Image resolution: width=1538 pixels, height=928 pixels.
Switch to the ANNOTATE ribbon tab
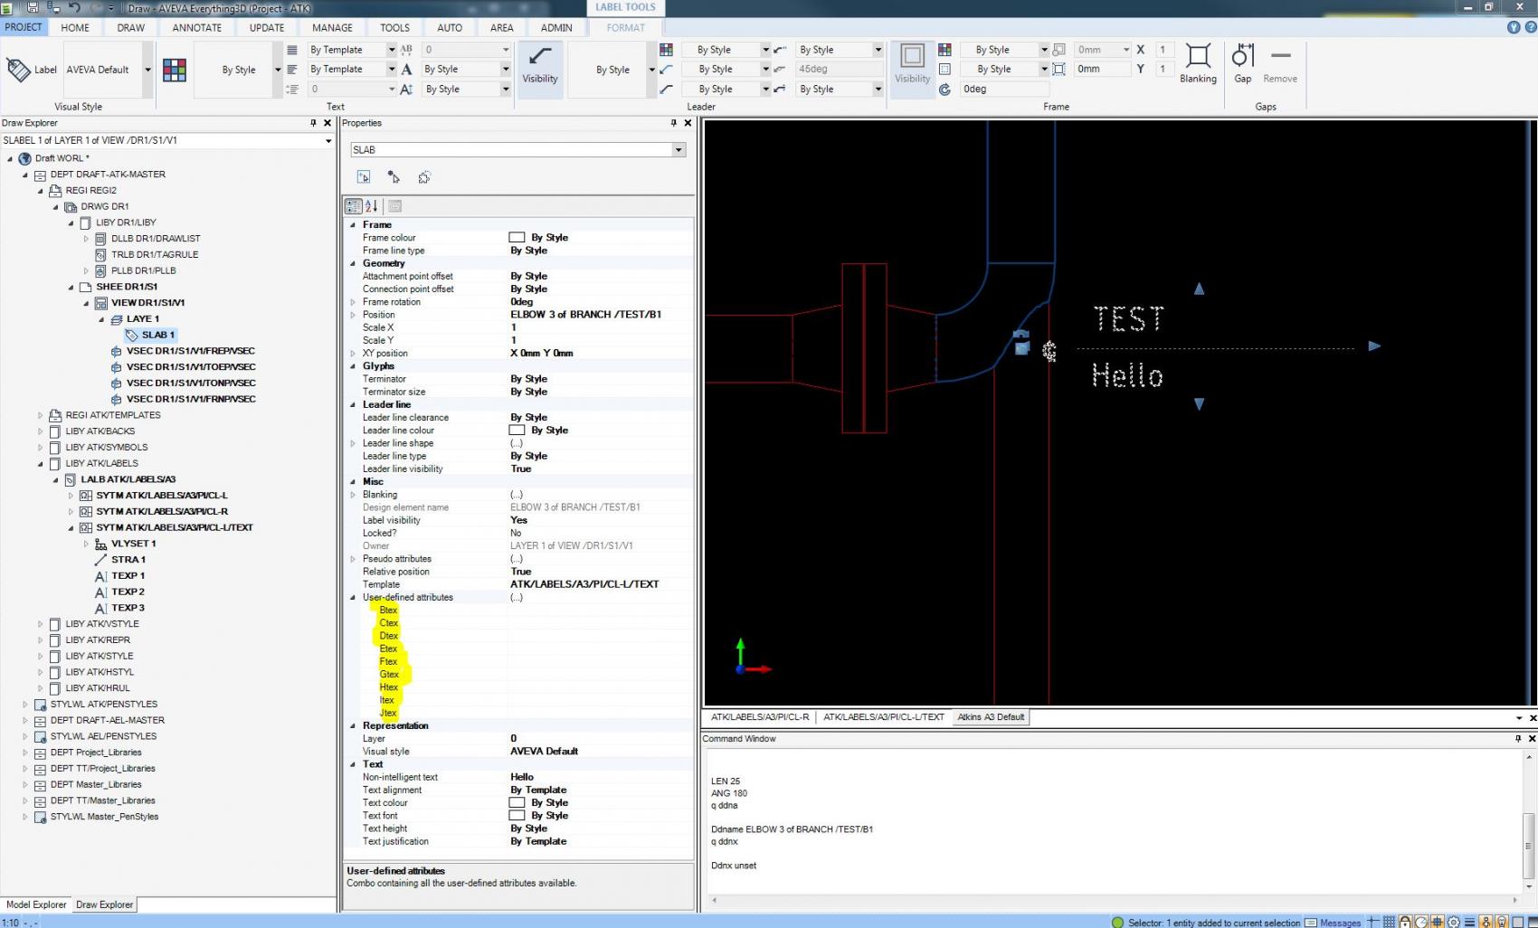(196, 27)
